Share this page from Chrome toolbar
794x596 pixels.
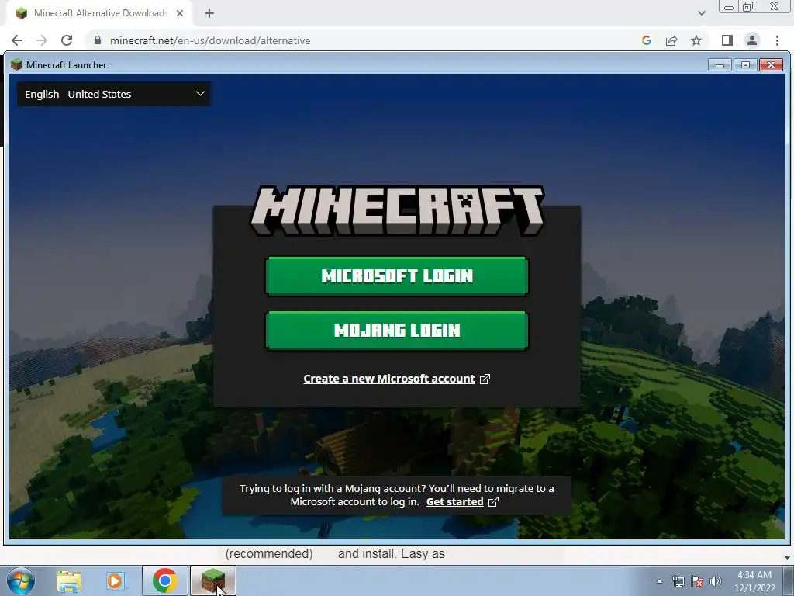coord(671,40)
